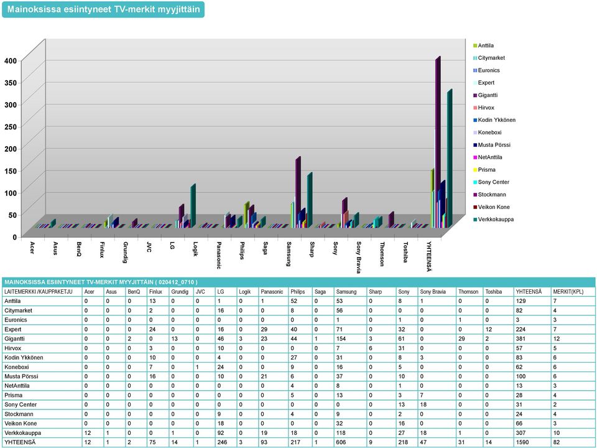Select the Koneboxi row label in table

(17, 367)
